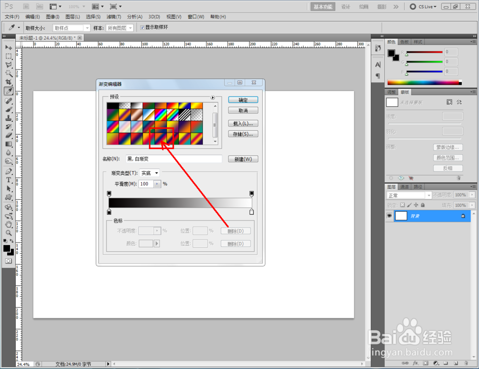
Task: Click delete layer trash icon
Action: (x=466, y=363)
